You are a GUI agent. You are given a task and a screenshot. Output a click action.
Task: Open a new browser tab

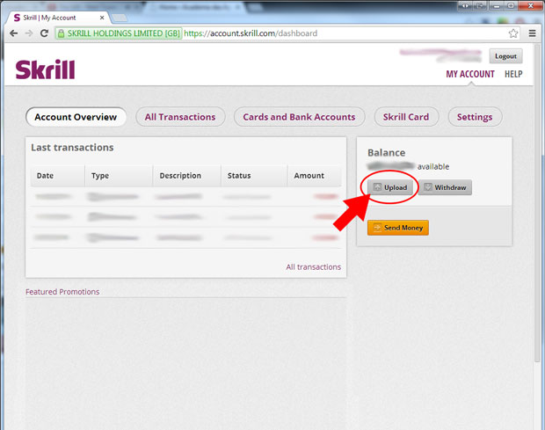[120, 18]
